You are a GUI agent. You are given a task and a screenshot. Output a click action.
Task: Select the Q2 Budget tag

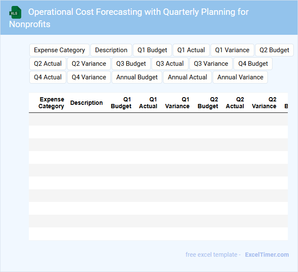click(x=274, y=50)
